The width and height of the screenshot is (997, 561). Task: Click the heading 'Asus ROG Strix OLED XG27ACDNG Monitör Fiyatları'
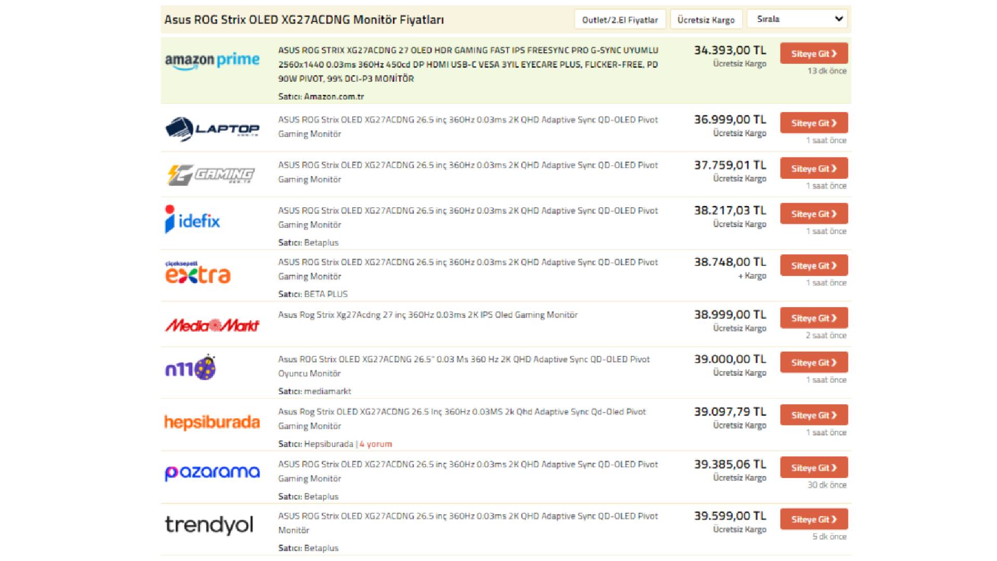pos(304,20)
